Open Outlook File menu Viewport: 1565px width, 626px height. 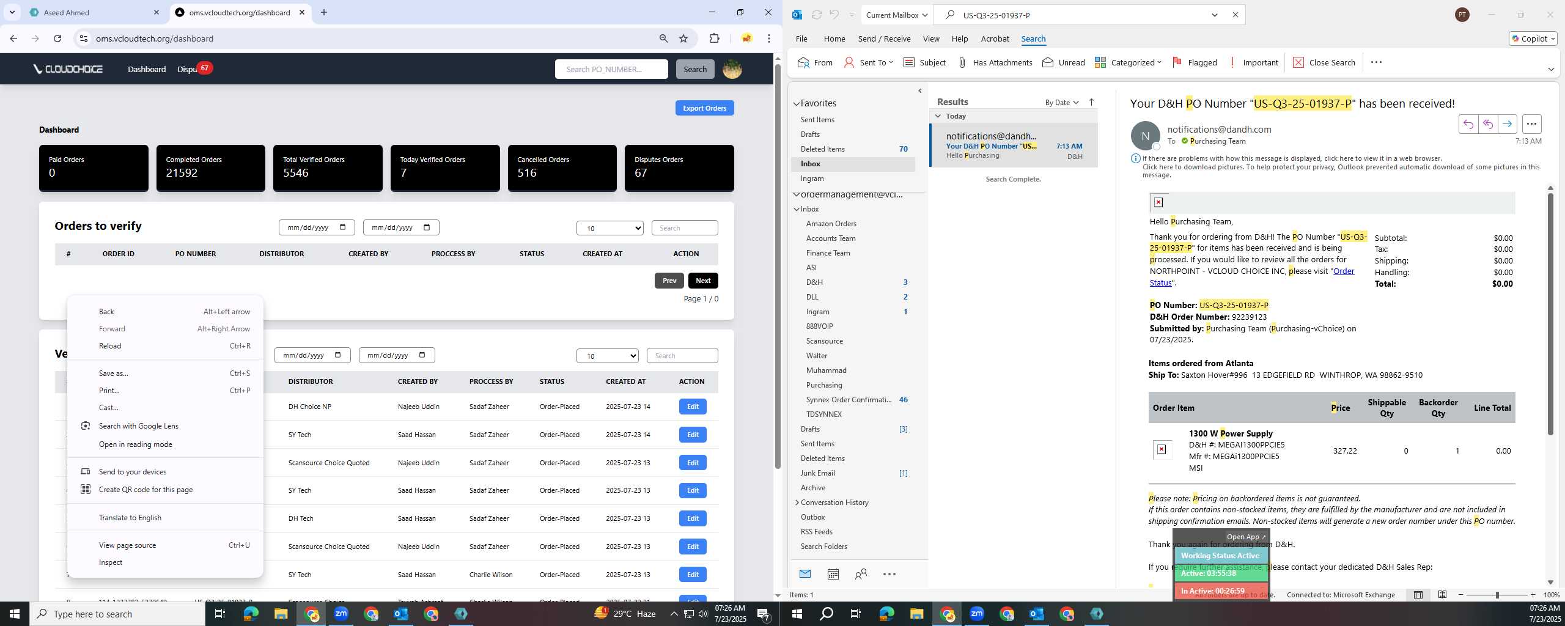tap(801, 39)
